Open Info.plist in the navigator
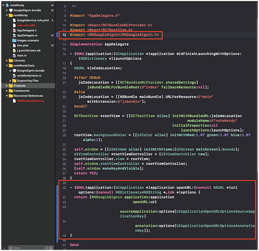 (23, 46)
